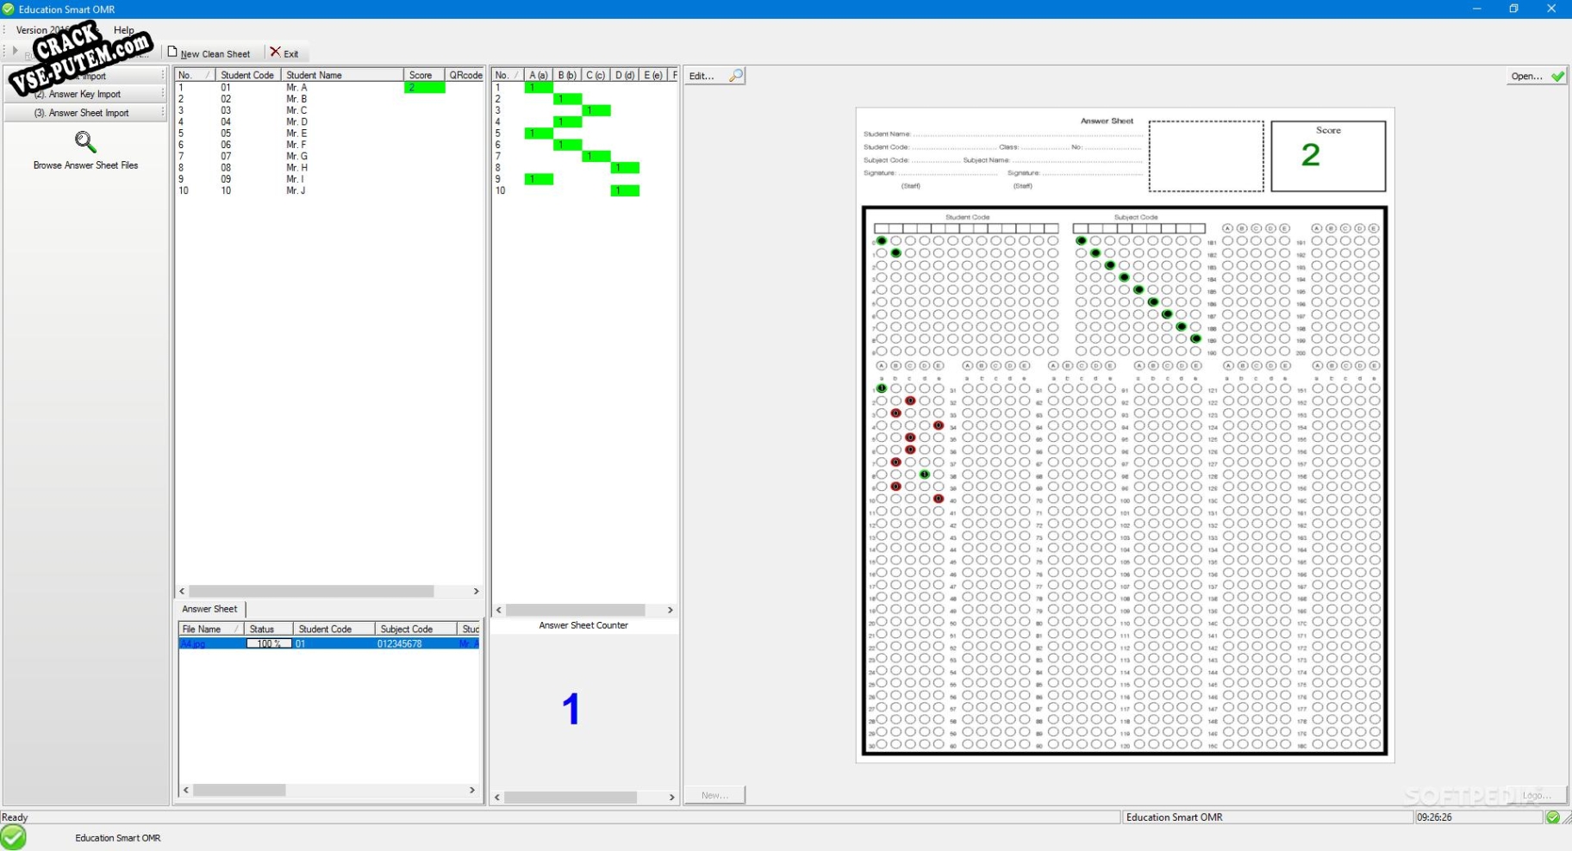The image size is (1572, 851).
Task: Expand the Answer Sheet Import section
Action: pyautogui.click(x=84, y=113)
